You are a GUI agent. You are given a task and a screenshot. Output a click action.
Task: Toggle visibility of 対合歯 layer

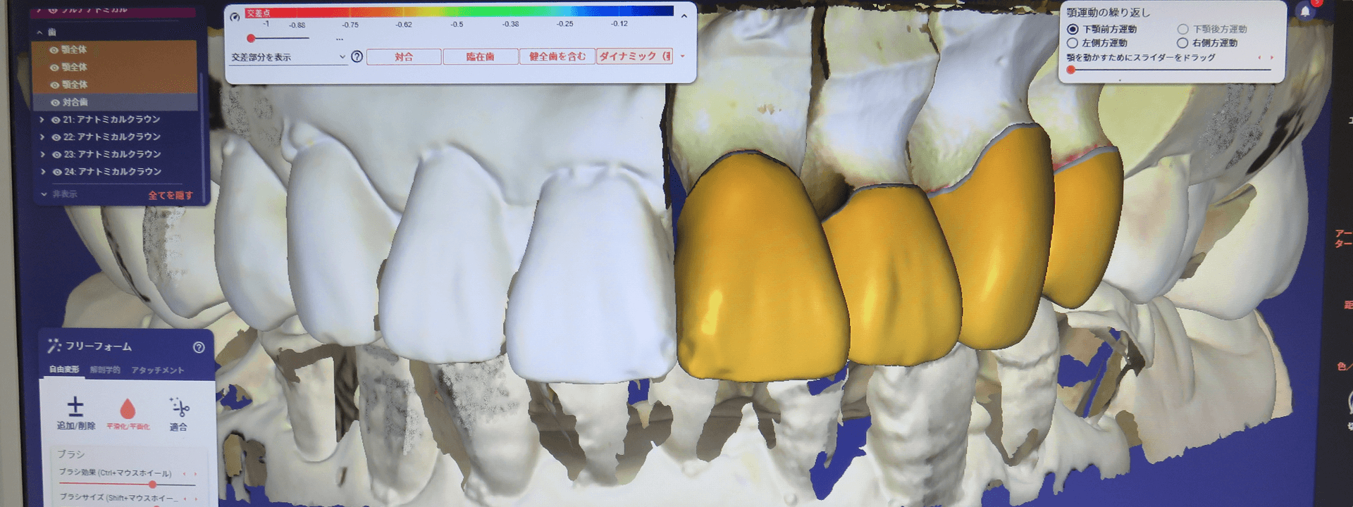click(x=55, y=103)
